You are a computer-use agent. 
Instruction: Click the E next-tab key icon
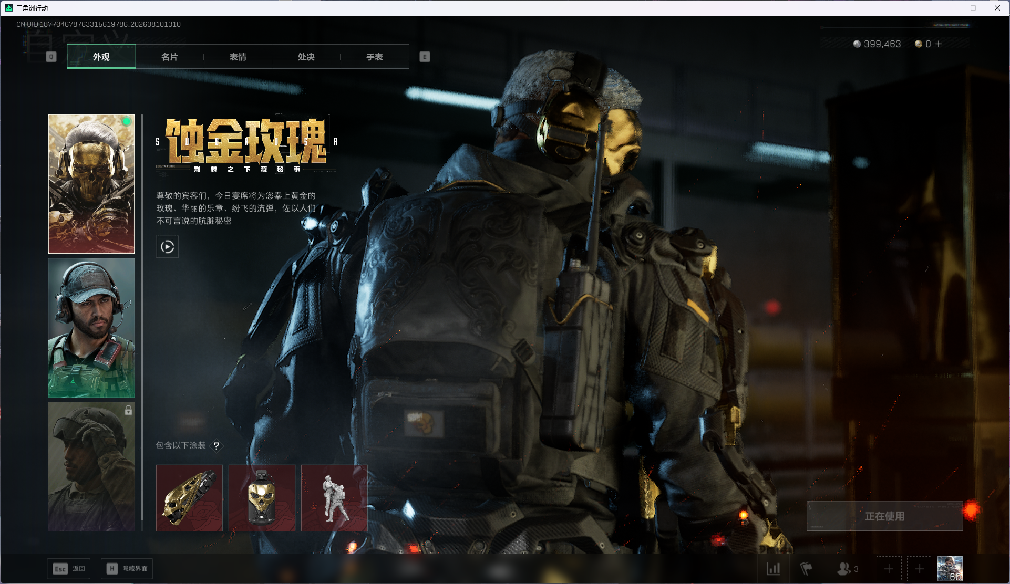425,57
